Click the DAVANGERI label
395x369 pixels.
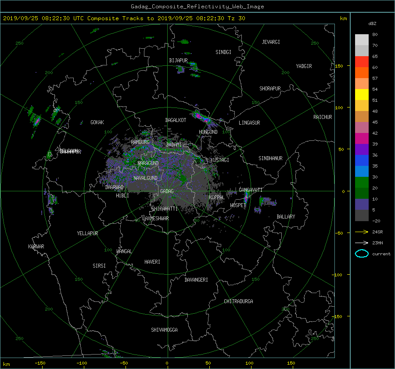pos(196,280)
